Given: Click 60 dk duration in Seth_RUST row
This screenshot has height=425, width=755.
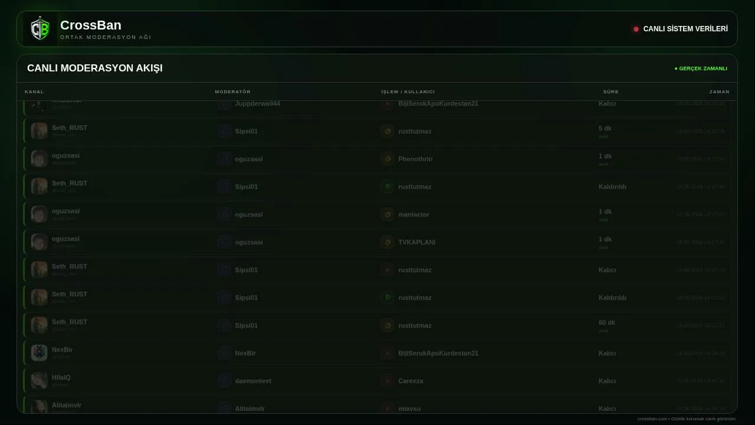Looking at the screenshot, I should (607, 322).
